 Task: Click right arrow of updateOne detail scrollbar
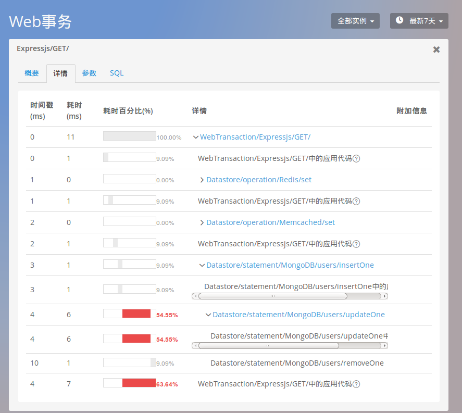click(384, 345)
